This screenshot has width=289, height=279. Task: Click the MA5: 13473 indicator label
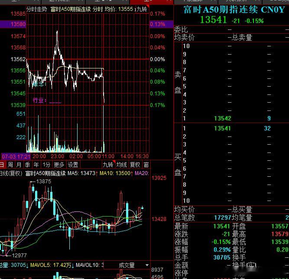point(82,173)
